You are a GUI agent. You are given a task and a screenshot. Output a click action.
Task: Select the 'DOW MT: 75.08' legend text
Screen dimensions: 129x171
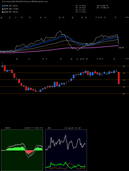11,9
